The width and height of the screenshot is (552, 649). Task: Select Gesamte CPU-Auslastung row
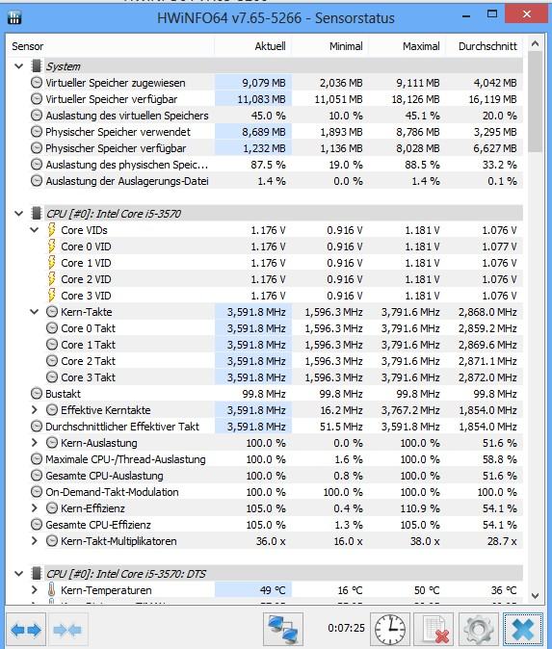click(x=265, y=476)
